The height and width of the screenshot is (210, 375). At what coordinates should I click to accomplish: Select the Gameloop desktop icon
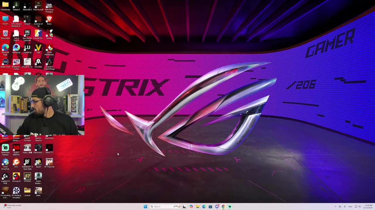[x=16, y=49]
